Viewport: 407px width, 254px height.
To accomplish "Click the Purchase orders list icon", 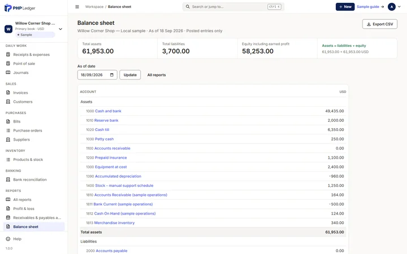I will pos(8,130).
